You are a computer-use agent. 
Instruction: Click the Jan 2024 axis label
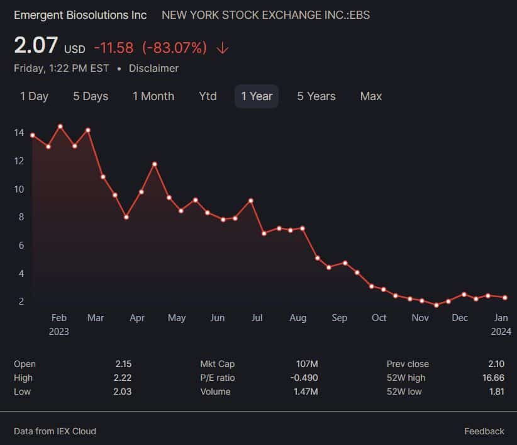(501, 324)
